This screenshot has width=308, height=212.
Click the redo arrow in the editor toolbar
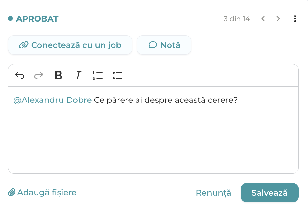click(39, 75)
